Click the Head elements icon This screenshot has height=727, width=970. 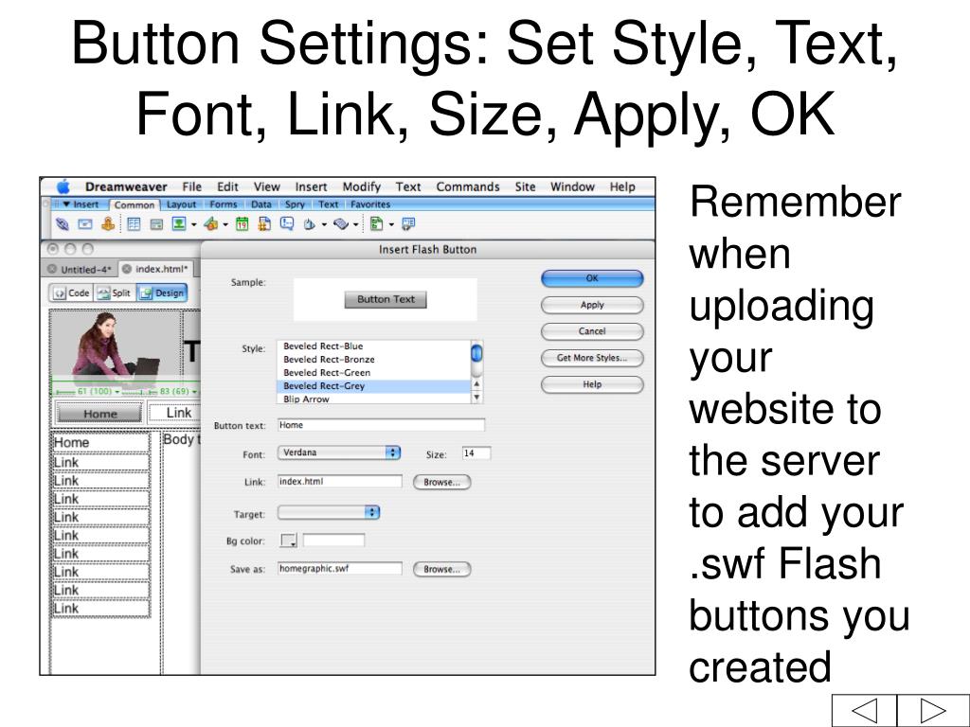310,224
